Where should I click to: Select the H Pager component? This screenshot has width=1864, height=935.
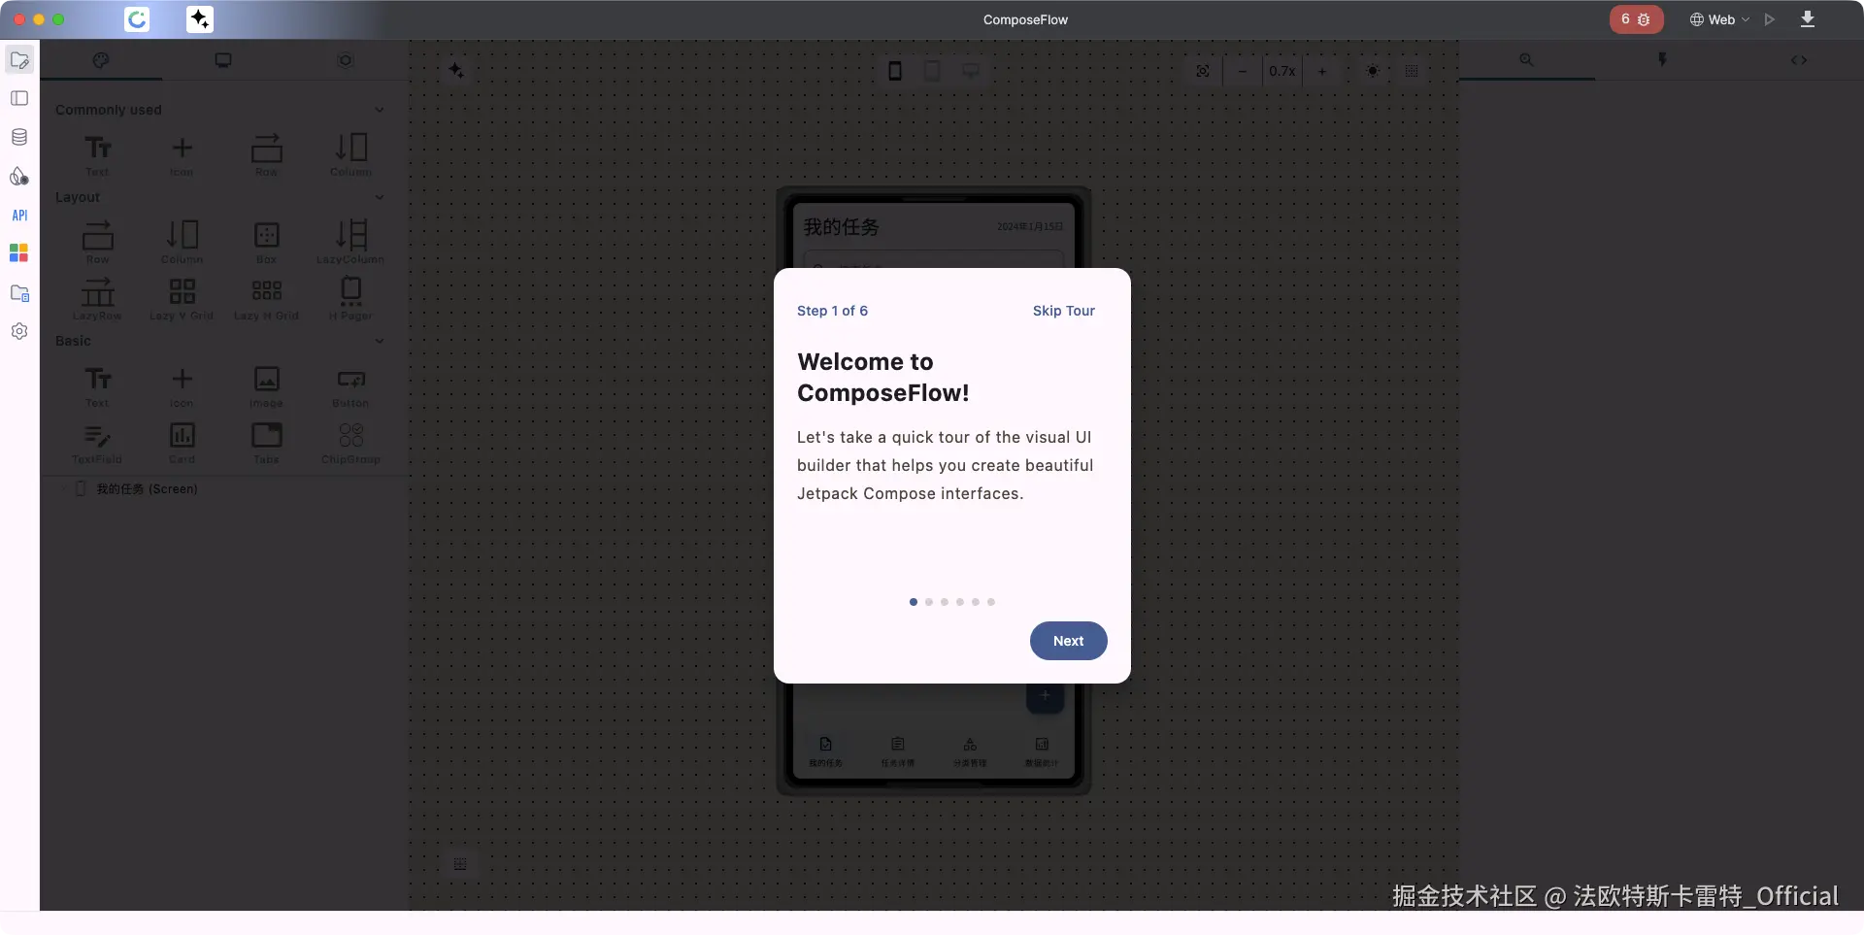pyautogui.click(x=350, y=298)
